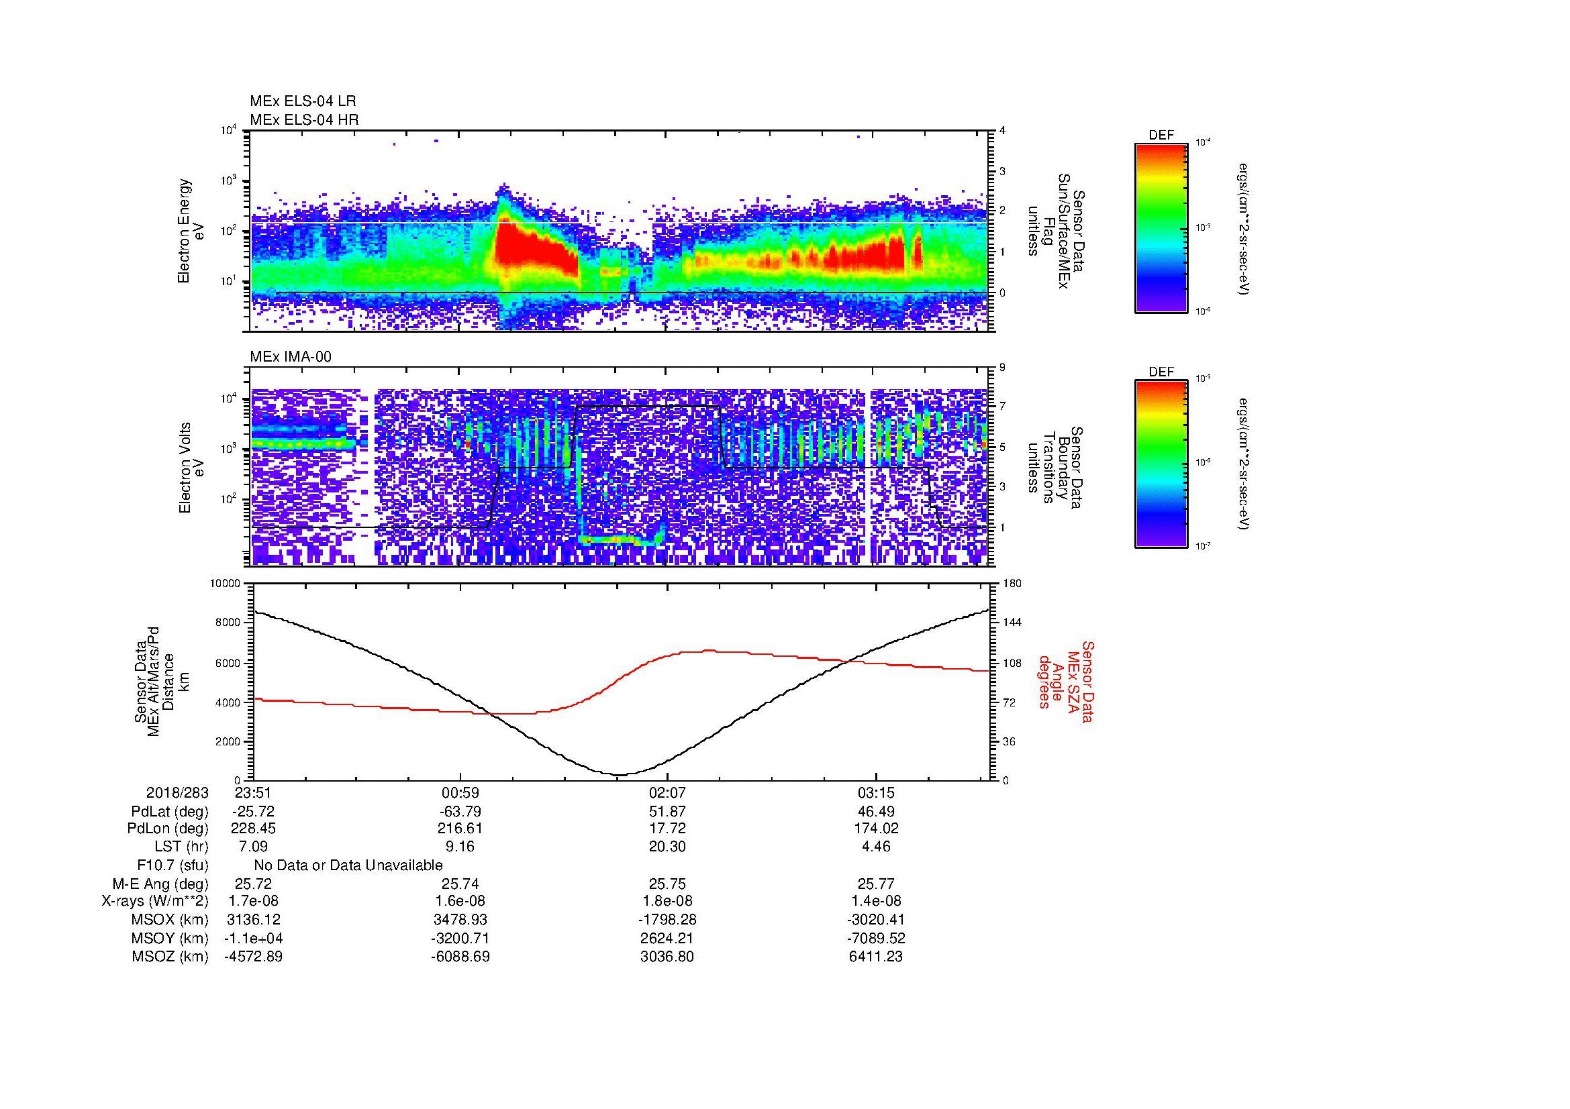Screen dimensions: 1570x1109
Task: Click the 'F10.7 (sfu)' row label
Action: click(173, 865)
